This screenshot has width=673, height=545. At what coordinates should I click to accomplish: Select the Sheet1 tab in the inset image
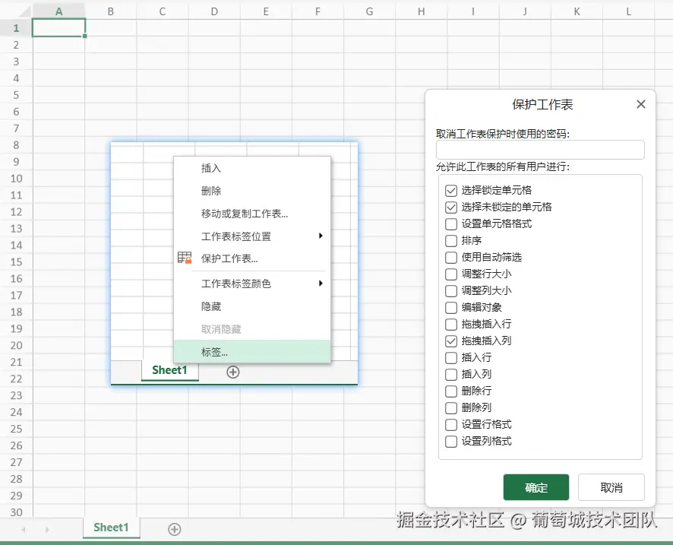click(170, 370)
